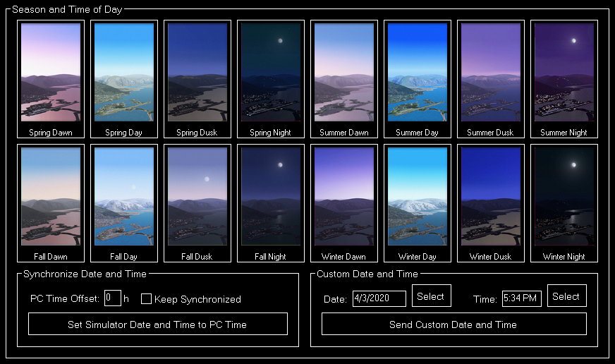Image resolution: width=615 pixels, height=364 pixels.
Task: Select the Spring Dawn preset
Action: coord(51,79)
